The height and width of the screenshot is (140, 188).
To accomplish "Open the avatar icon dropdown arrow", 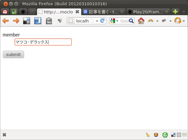I will click(184, 21).
